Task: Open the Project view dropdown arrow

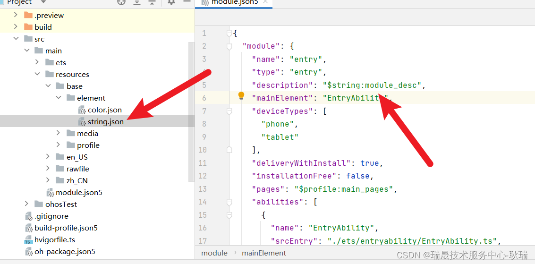Action: tap(43, 2)
